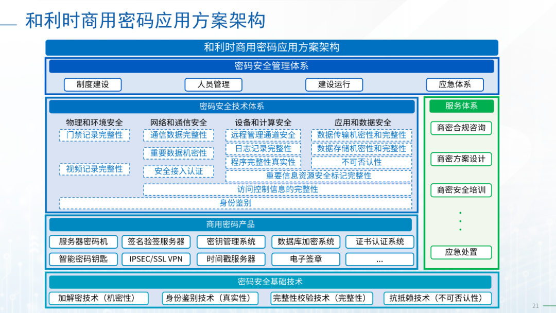556x313 pixels.
Task: Select 商密合规咨询 in service column
Action: pyautogui.click(x=461, y=128)
